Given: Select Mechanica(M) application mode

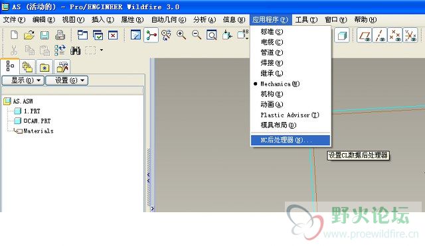Looking at the screenshot, I should [291, 84].
